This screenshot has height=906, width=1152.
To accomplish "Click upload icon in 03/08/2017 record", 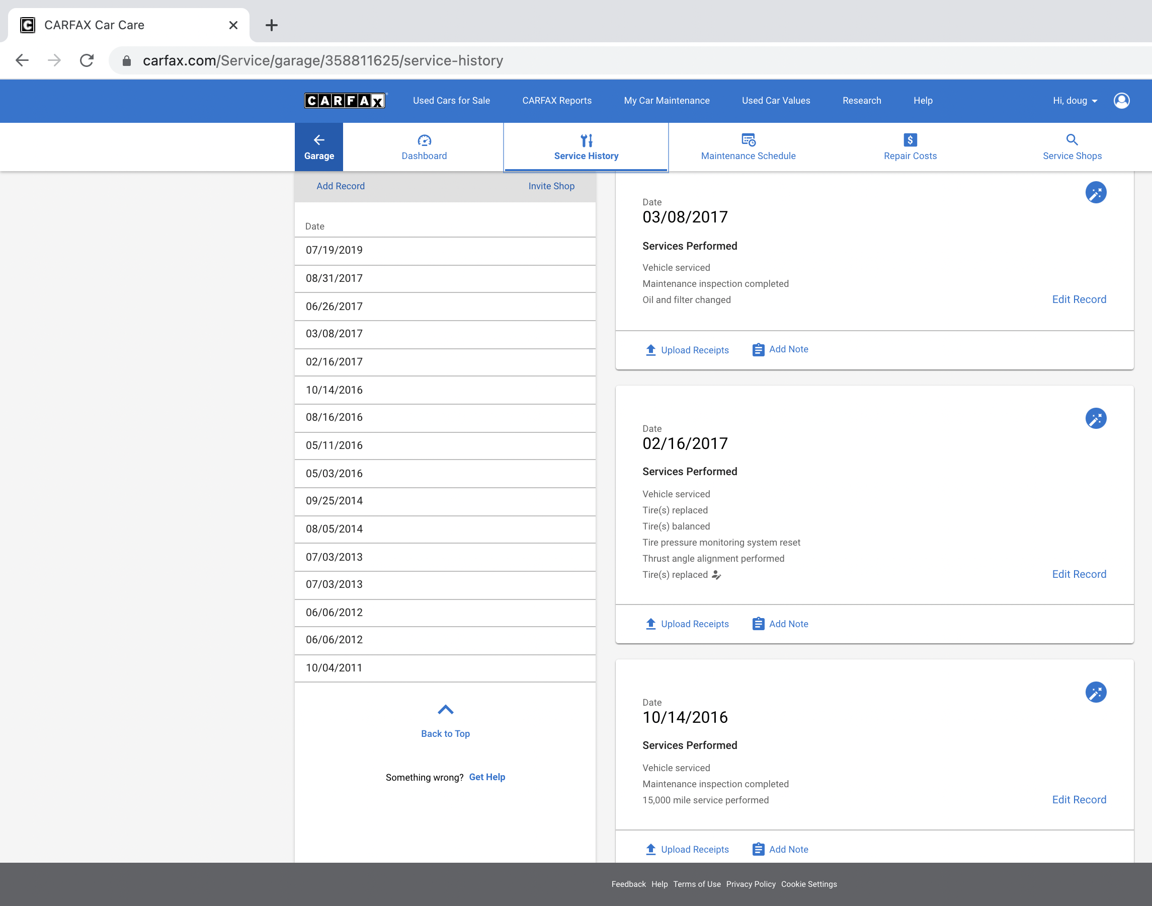I will click(x=650, y=350).
